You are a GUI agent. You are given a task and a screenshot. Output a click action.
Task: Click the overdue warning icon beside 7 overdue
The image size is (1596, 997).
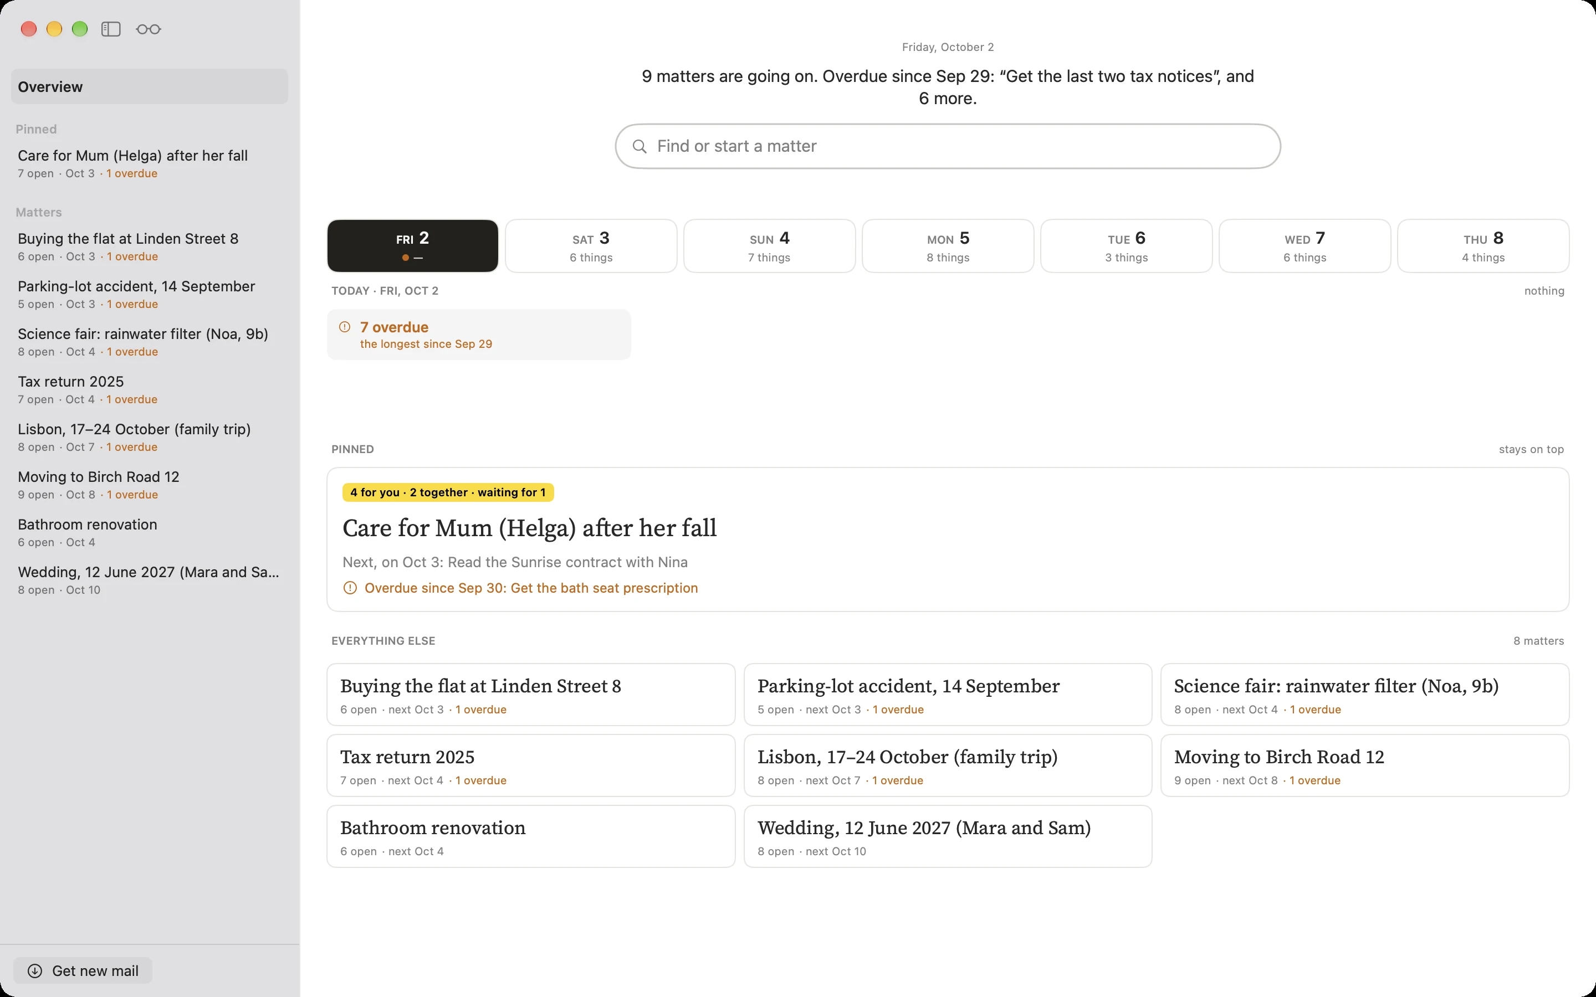[x=344, y=327]
